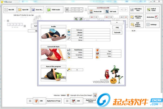The height and width of the screenshot is (109, 163).
Task: Open the Hall of Fame
Action: click(152, 10)
